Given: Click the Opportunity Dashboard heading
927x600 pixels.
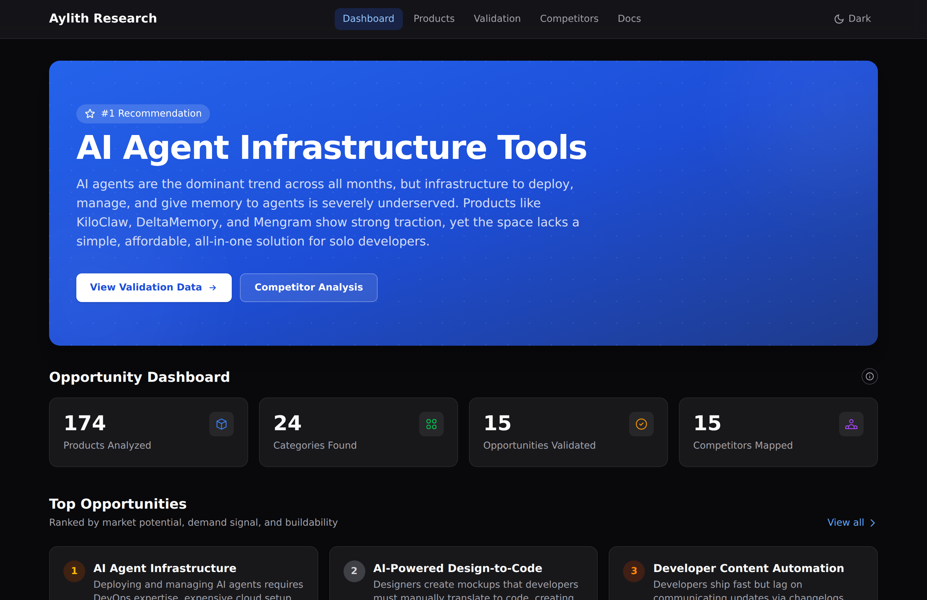Looking at the screenshot, I should point(139,377).
